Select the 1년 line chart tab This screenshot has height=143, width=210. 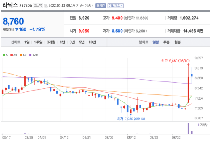(x=62, y=42)
